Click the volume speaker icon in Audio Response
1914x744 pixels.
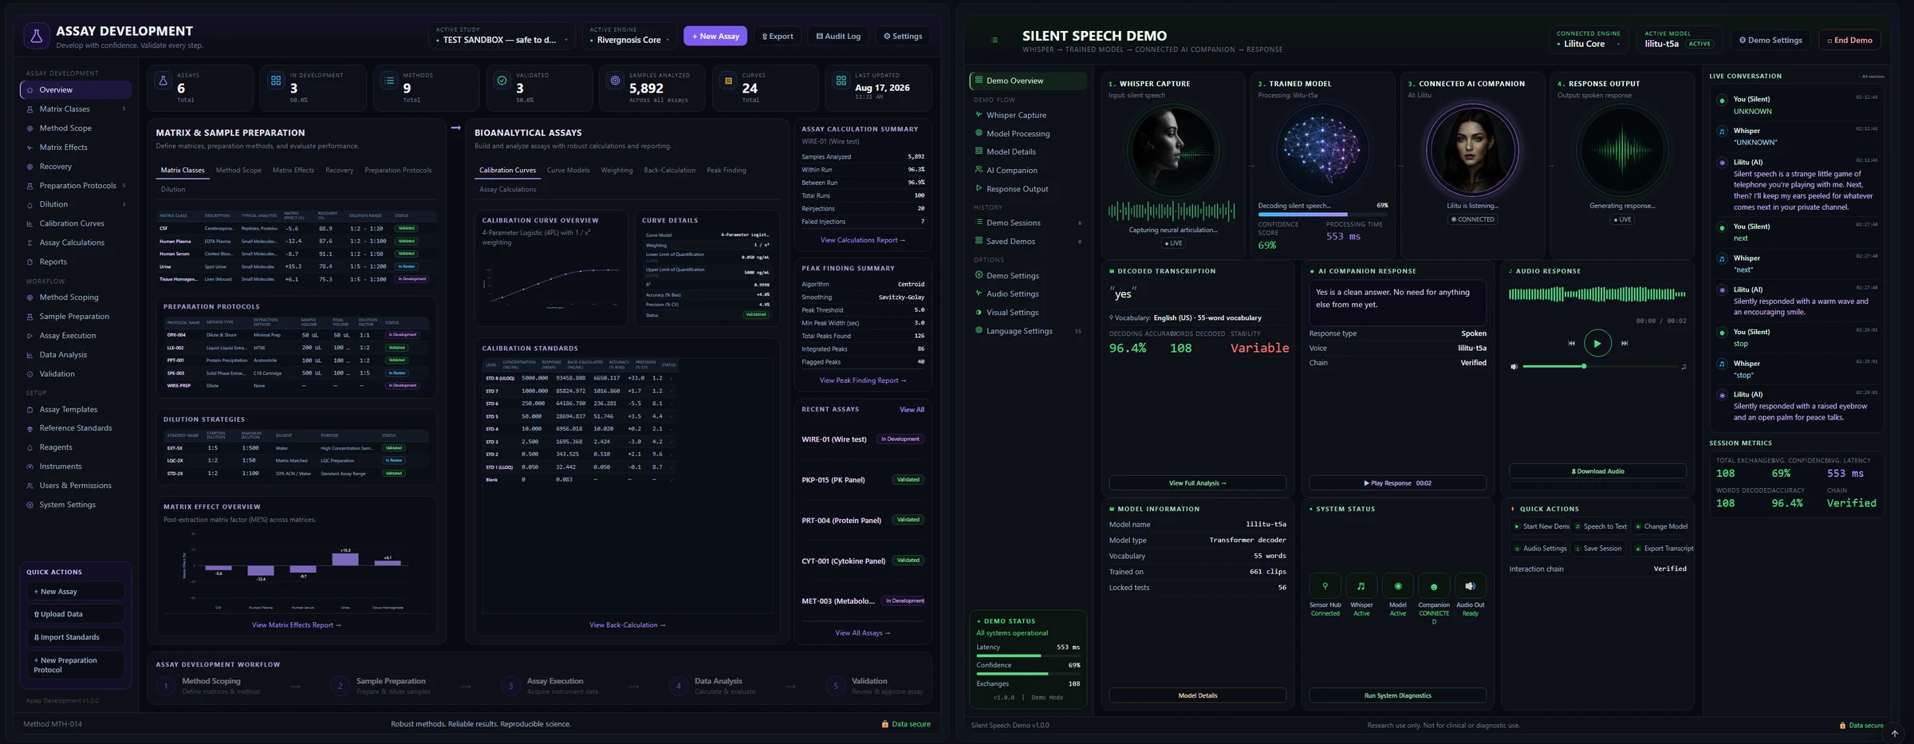tap(1514, 367)
